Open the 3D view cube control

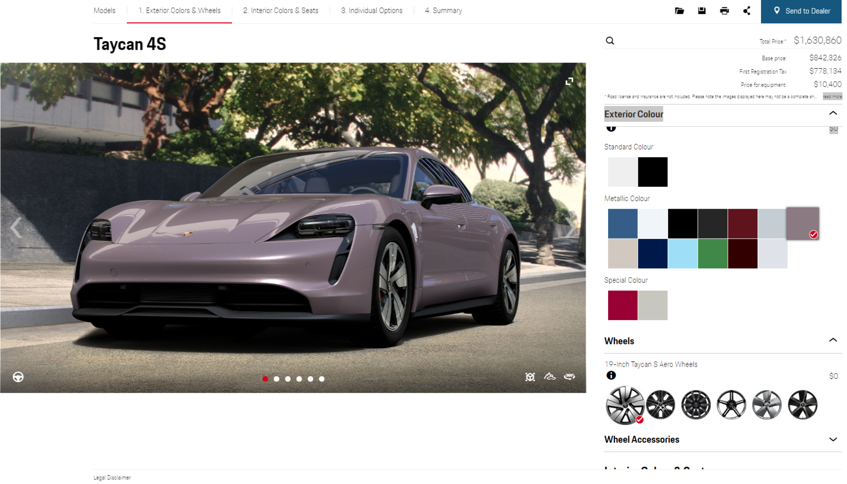[x=530, y=377]
